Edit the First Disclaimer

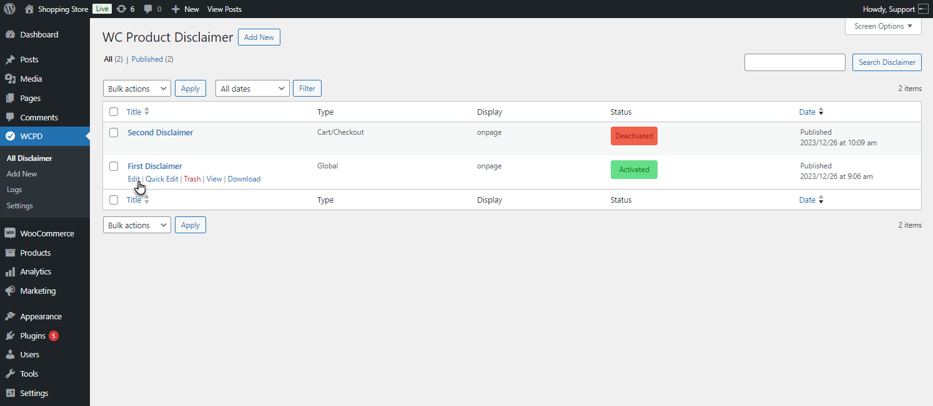click(134, 179)
